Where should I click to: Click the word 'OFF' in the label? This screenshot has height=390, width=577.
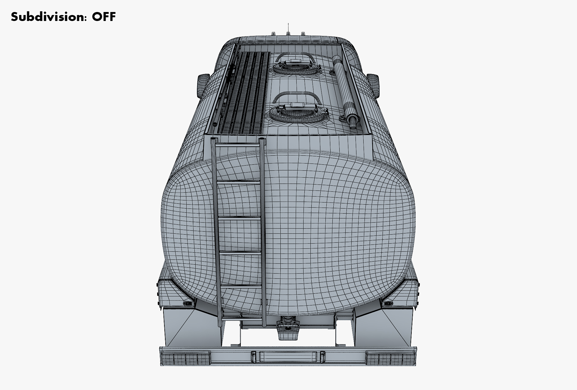pyautogui.click(x=104, y=17)
